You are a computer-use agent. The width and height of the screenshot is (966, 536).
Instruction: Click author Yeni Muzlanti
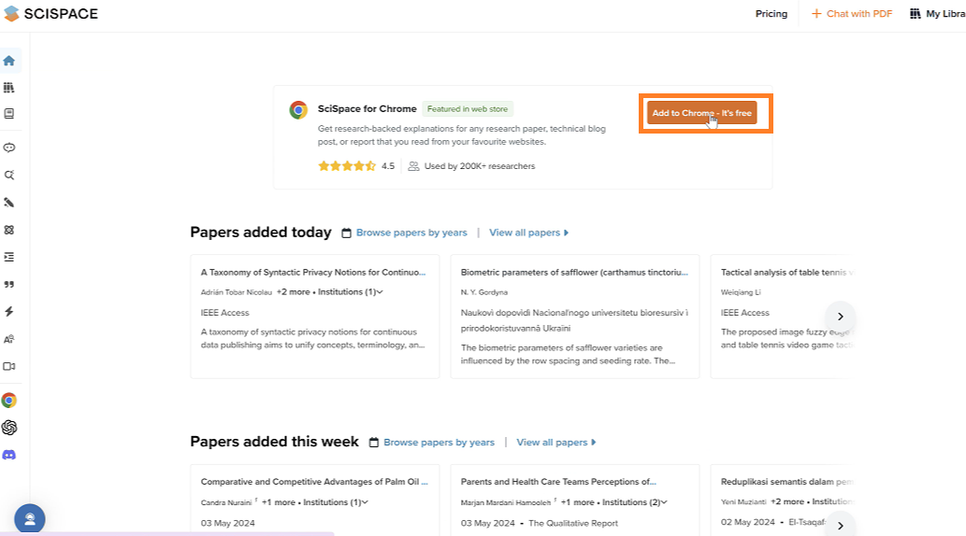pyautogui.click(x=743, y=502)
